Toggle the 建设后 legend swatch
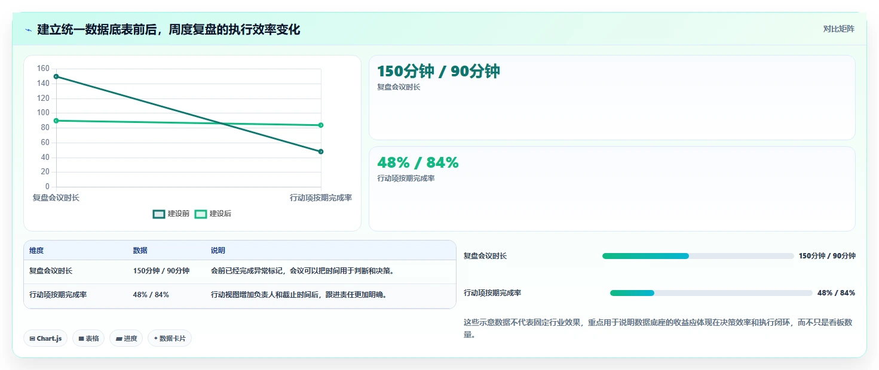The height and width of the screenshot is (370, 879). (201, 214)
